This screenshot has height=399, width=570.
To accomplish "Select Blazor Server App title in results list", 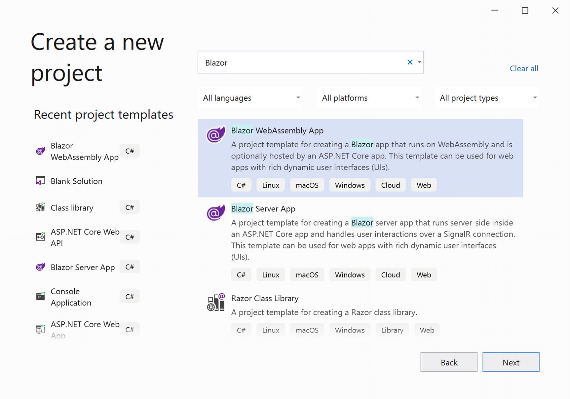I will [263, 209].
